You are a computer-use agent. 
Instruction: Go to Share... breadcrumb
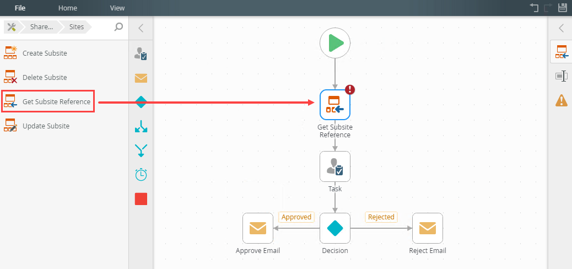click(41, 27)
